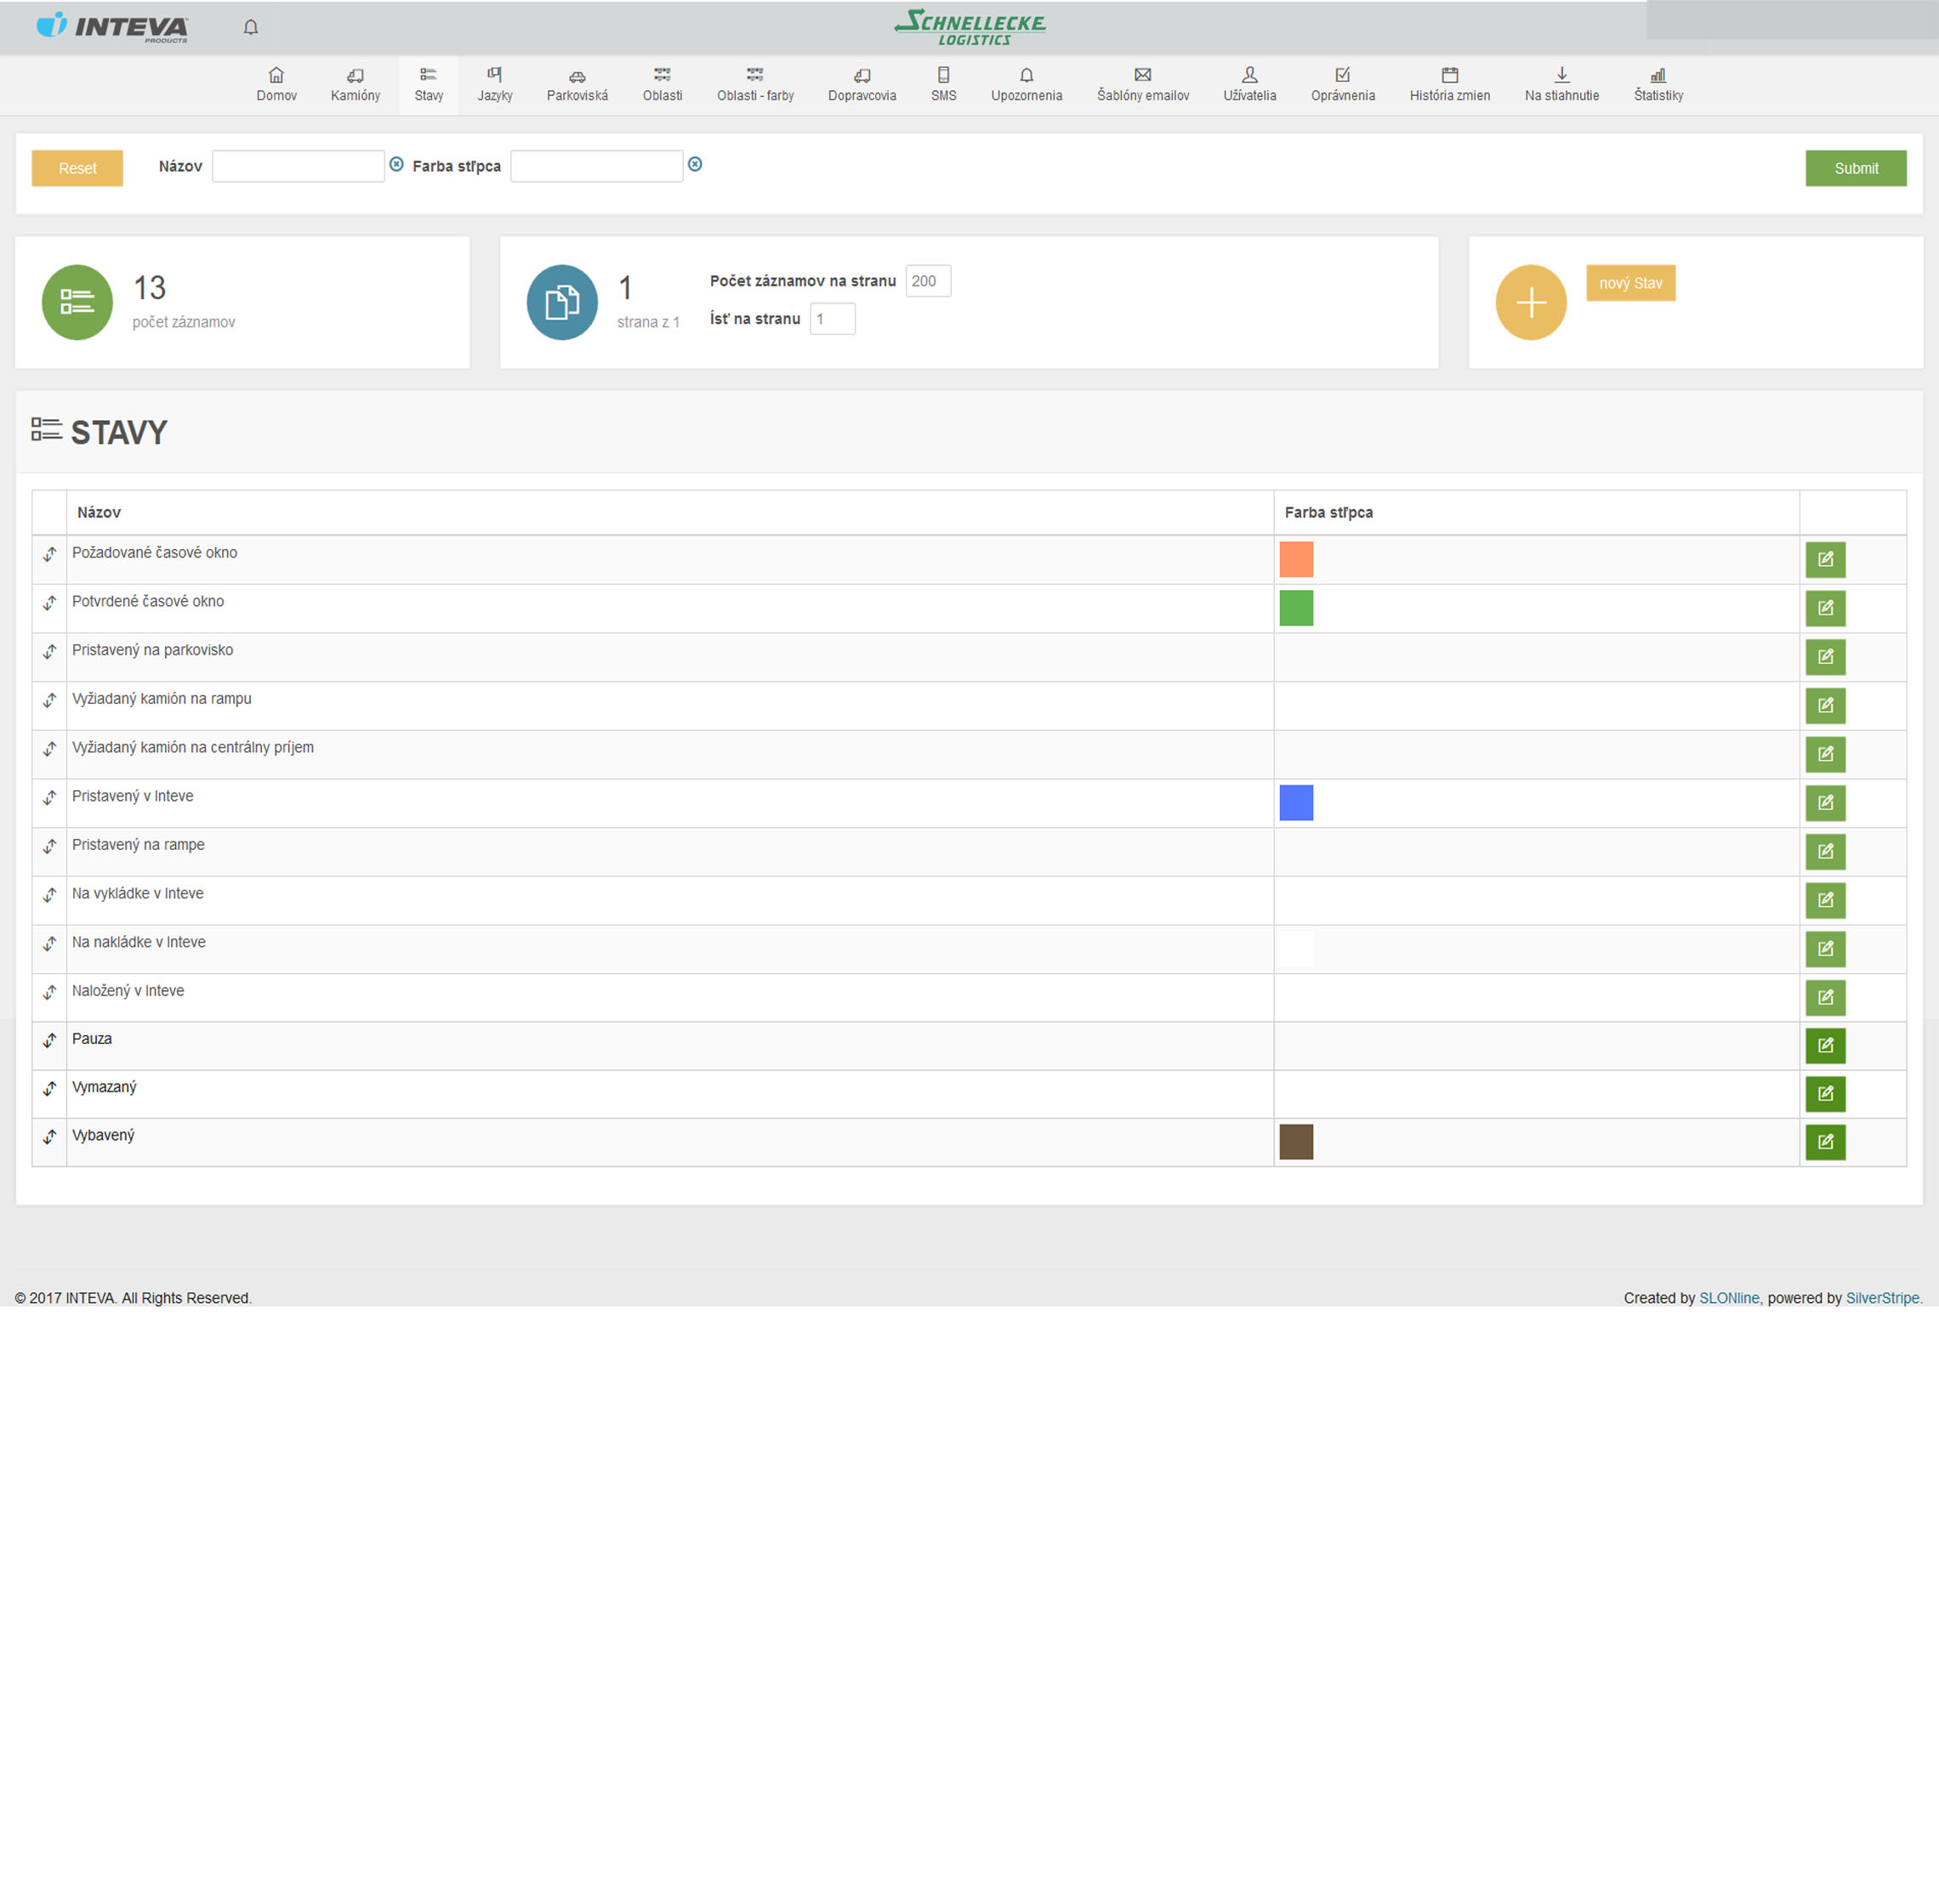This screenshot has height=1904, width=1939.
Task: Clear the Farba stĺpca filter
Action: [694, 164]
